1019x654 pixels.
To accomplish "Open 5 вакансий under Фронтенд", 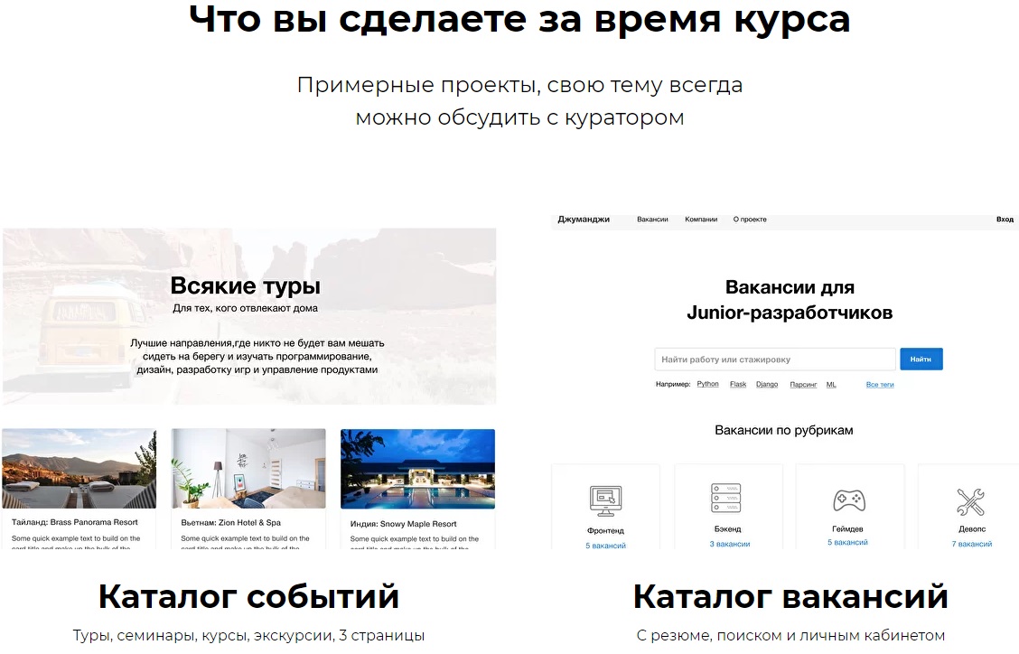I will click(x=605, y=545).
